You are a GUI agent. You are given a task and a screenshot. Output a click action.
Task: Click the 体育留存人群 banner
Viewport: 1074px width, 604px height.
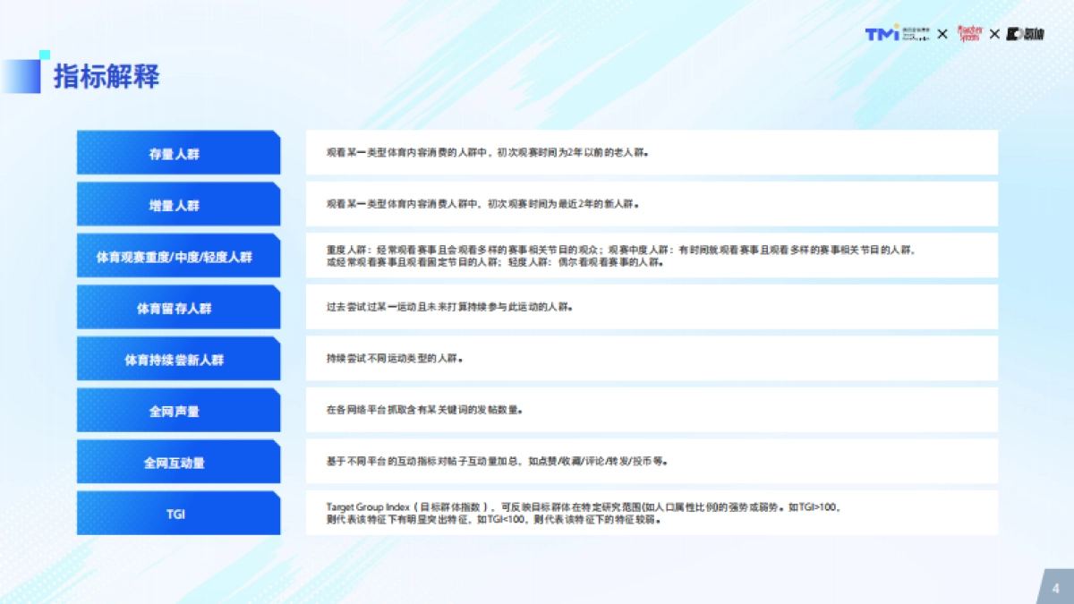(x=178, y=306)
